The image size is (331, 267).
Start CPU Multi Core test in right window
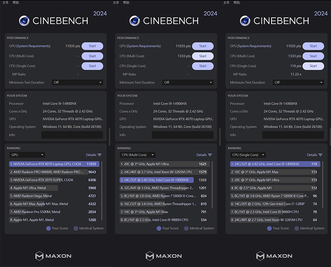313,56
